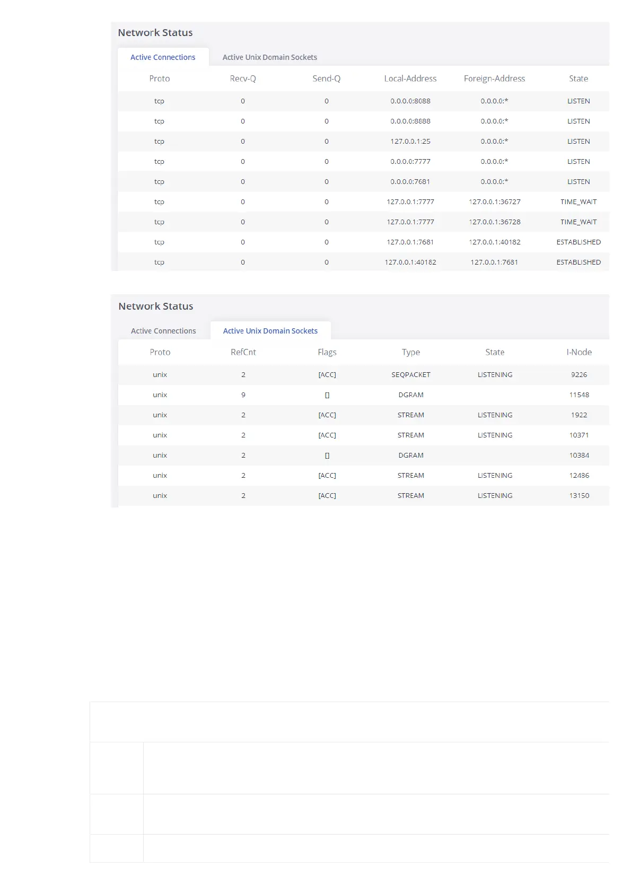
Task: Click LISTENING state in I-Node 13150 row
Action: click(x=495, y=495)
